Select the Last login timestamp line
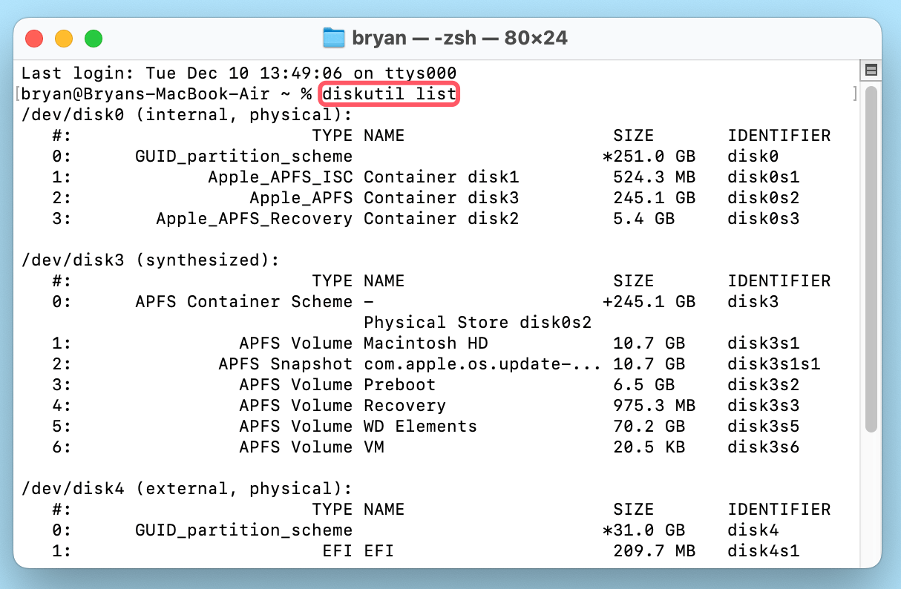The height and width of the screenshot is (589, 901). (237, 73)
